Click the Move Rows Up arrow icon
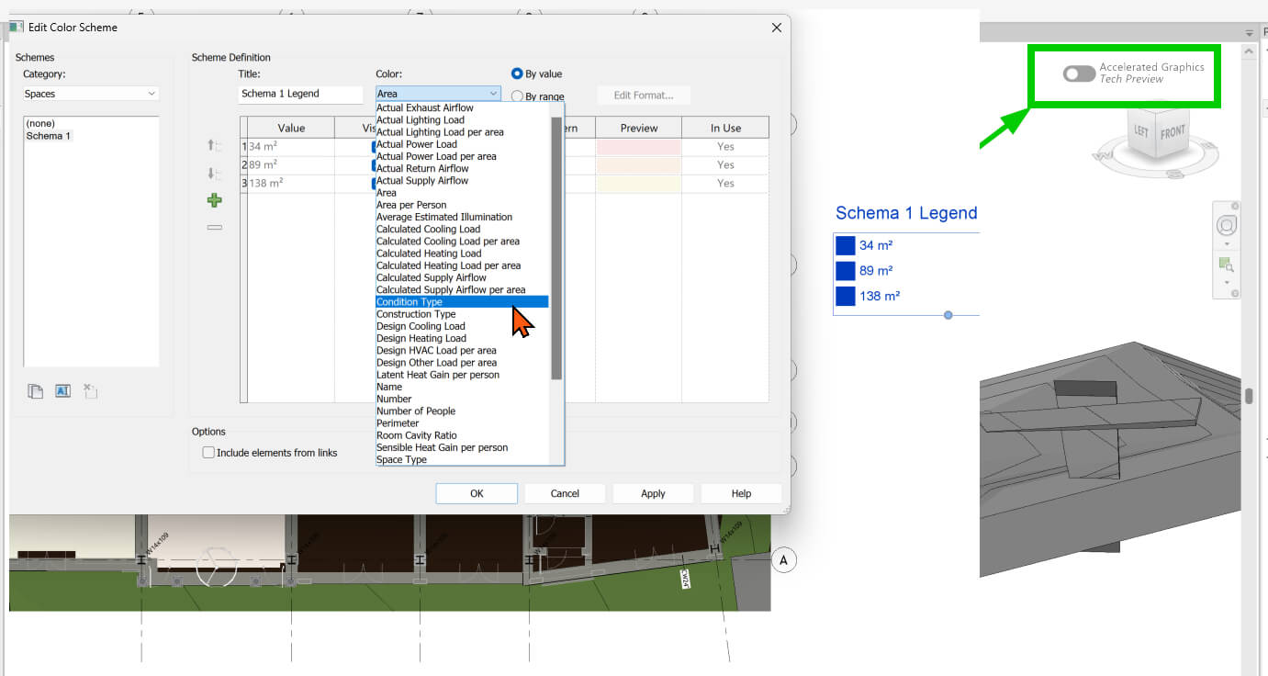 click(x=215, y=146)
